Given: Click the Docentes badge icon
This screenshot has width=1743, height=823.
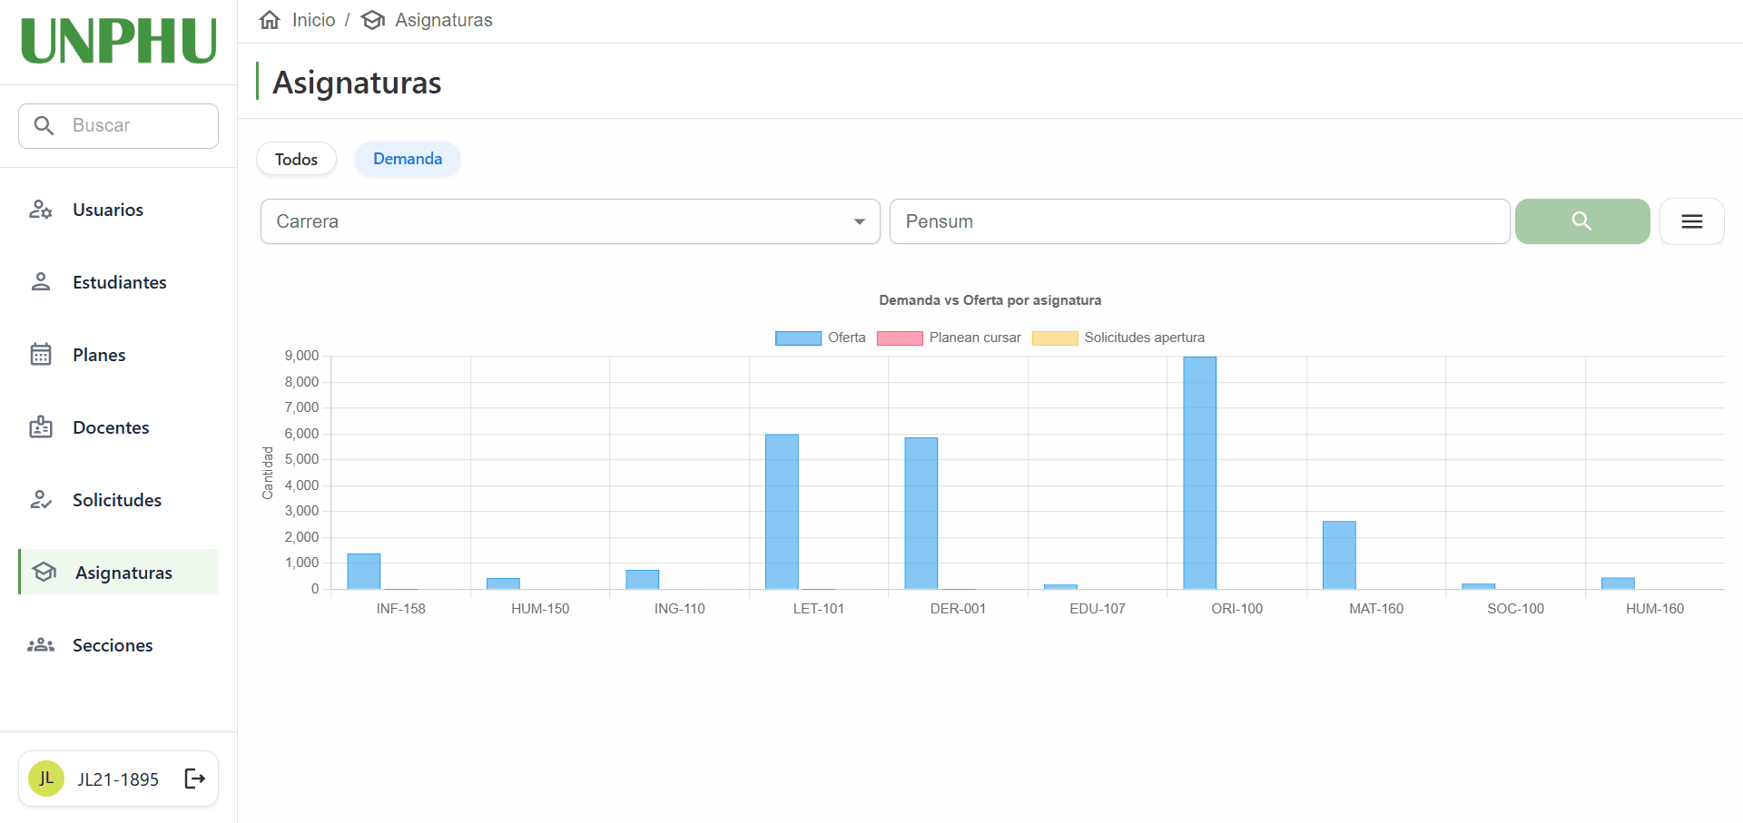Looking at the screenshot, I should pyautogui.click(x=41, y=427).
